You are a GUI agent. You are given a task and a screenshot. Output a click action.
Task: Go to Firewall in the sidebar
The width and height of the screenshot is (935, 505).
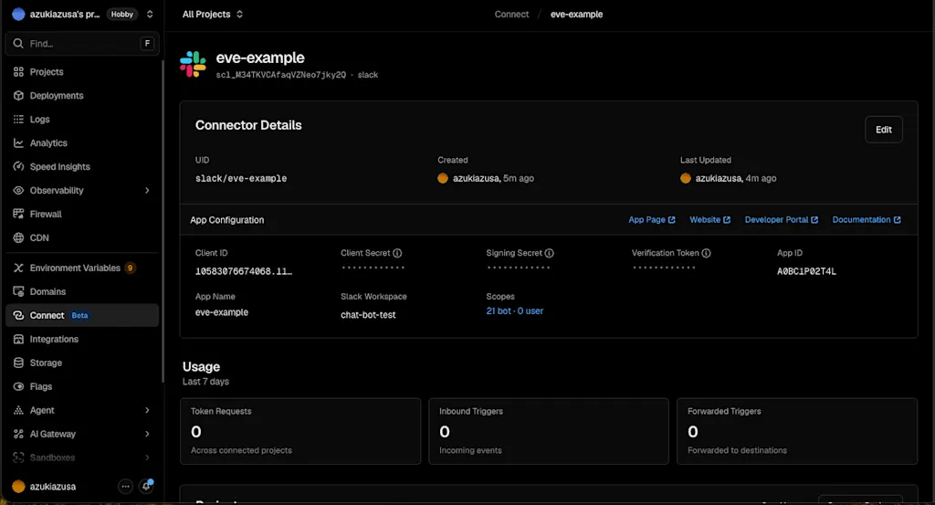pyautogui.click(x=82, y=214)
